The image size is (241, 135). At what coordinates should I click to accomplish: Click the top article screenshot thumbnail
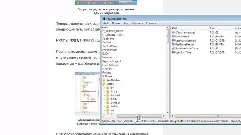point(106,2)
